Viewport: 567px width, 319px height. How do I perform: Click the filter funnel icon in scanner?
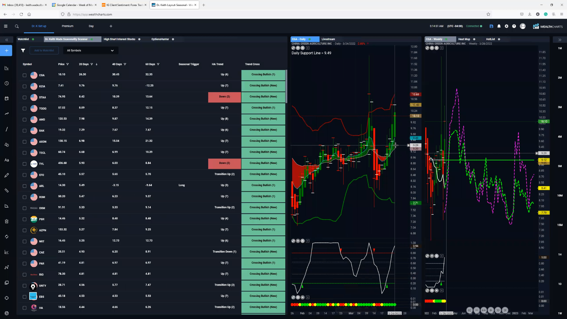click(23, 51)
